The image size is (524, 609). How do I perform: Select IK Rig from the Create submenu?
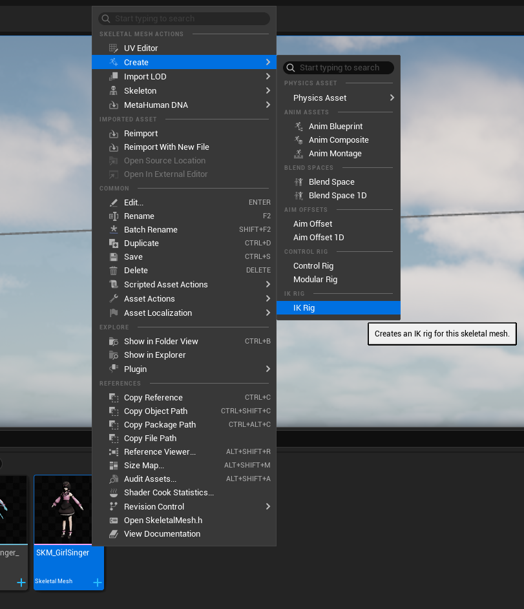[304, 308]
